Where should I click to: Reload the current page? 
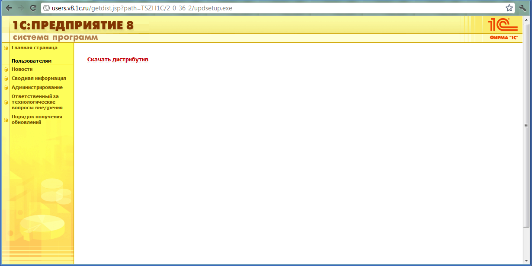click(33, 8)
